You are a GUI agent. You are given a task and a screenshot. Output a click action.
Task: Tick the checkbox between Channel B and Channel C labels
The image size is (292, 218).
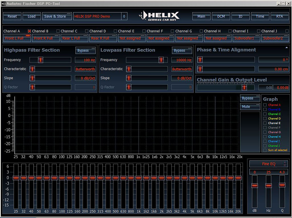point(58,31)
